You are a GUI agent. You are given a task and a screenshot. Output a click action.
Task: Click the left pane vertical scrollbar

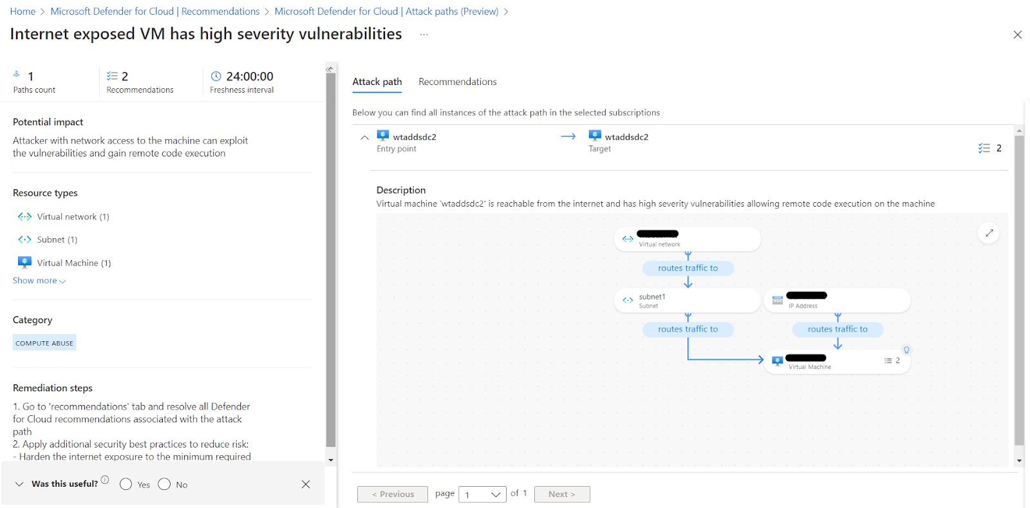point(331,258)
